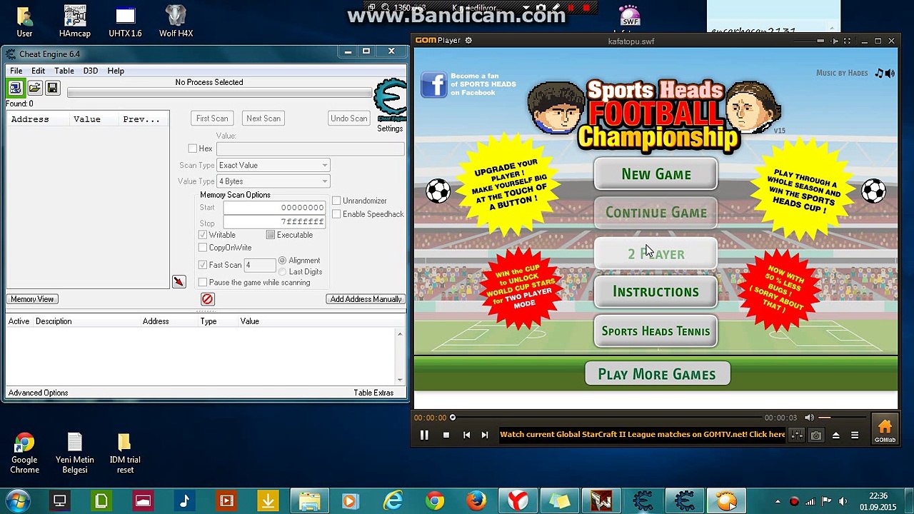Image resolution: width=914 pixels, height=514 pixels.
Task: Open GOM Player preferences gear icon
Action: pos(468,41)
